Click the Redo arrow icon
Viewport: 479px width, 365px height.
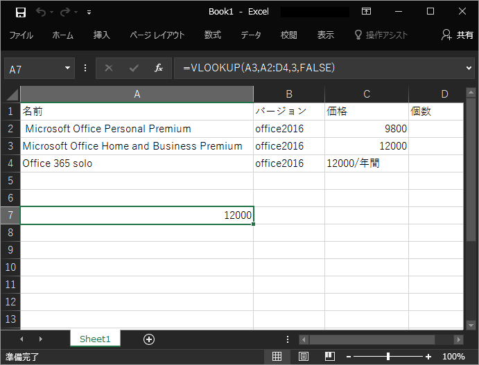click(65, 12)
